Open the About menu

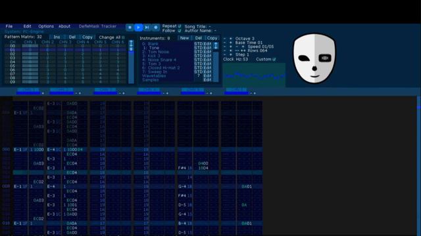coord(64,26)
